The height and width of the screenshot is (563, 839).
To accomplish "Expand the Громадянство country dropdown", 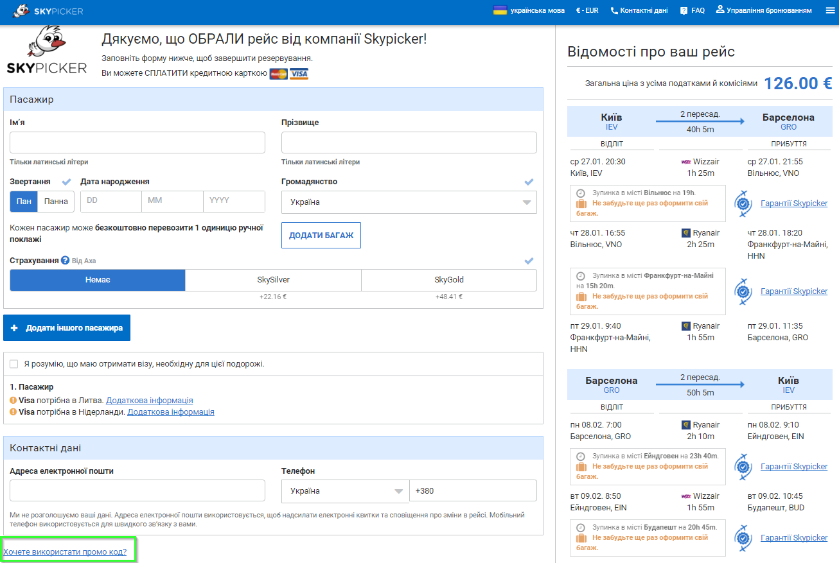I will tap(409, 202).
